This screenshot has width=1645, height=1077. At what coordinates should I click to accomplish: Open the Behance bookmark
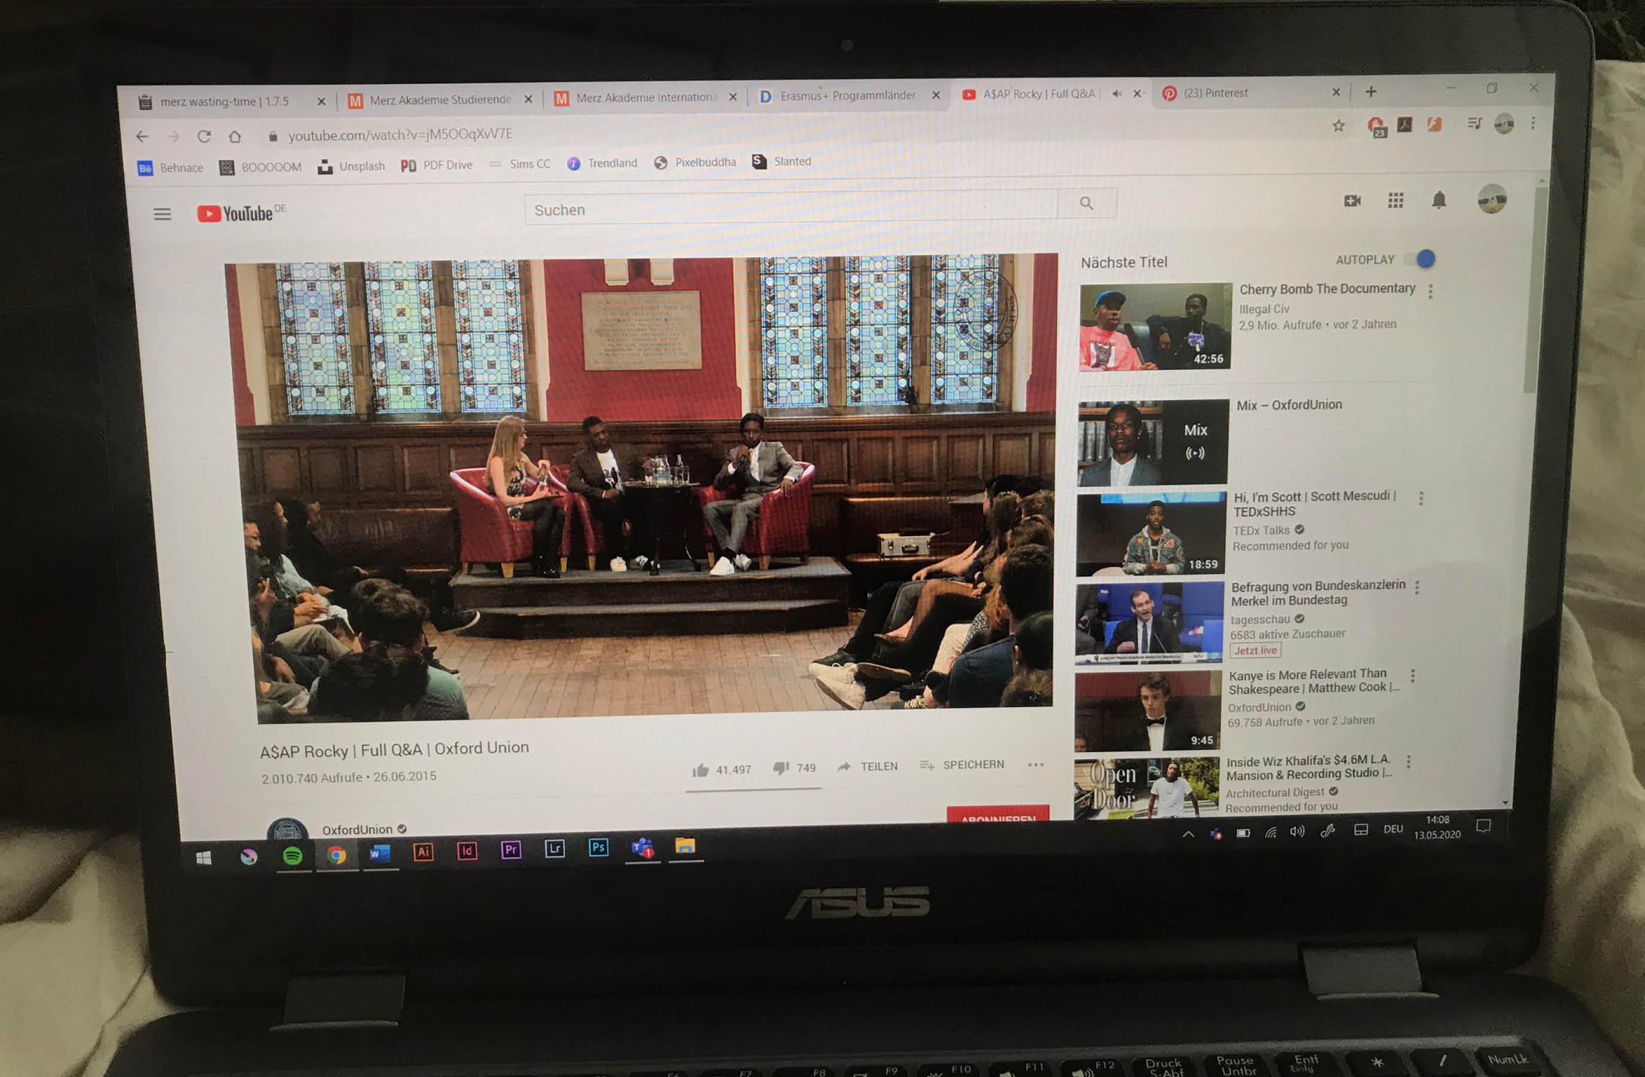(170, 168)
